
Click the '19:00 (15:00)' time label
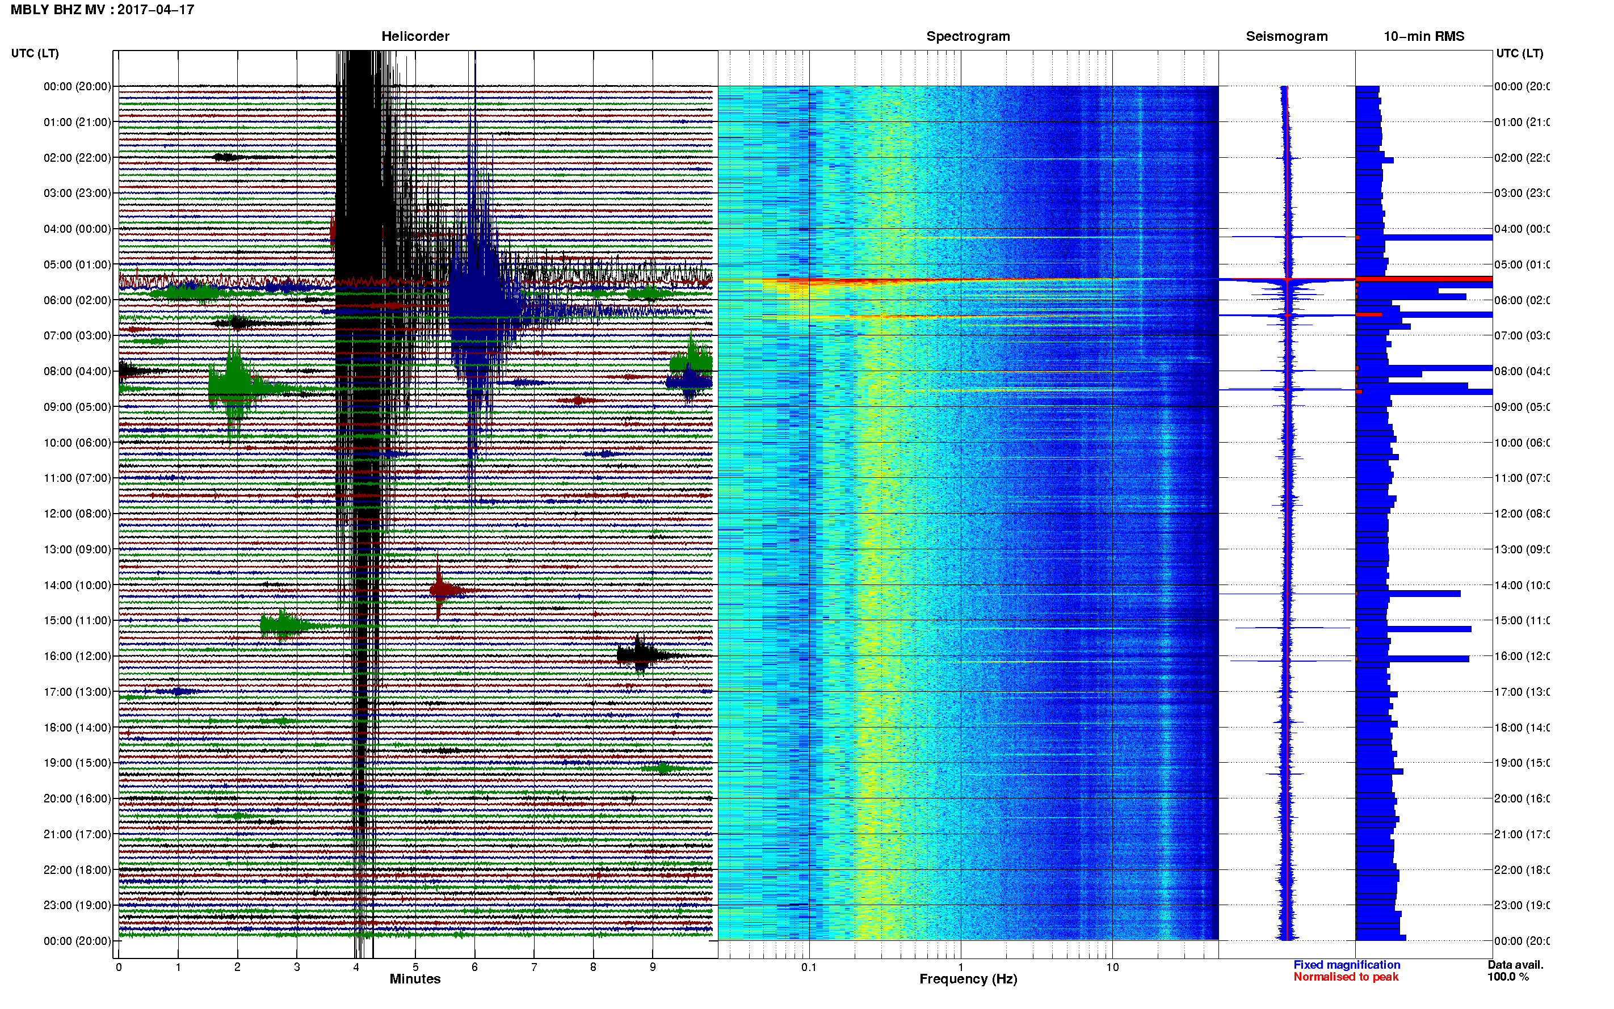click(77, 763)
